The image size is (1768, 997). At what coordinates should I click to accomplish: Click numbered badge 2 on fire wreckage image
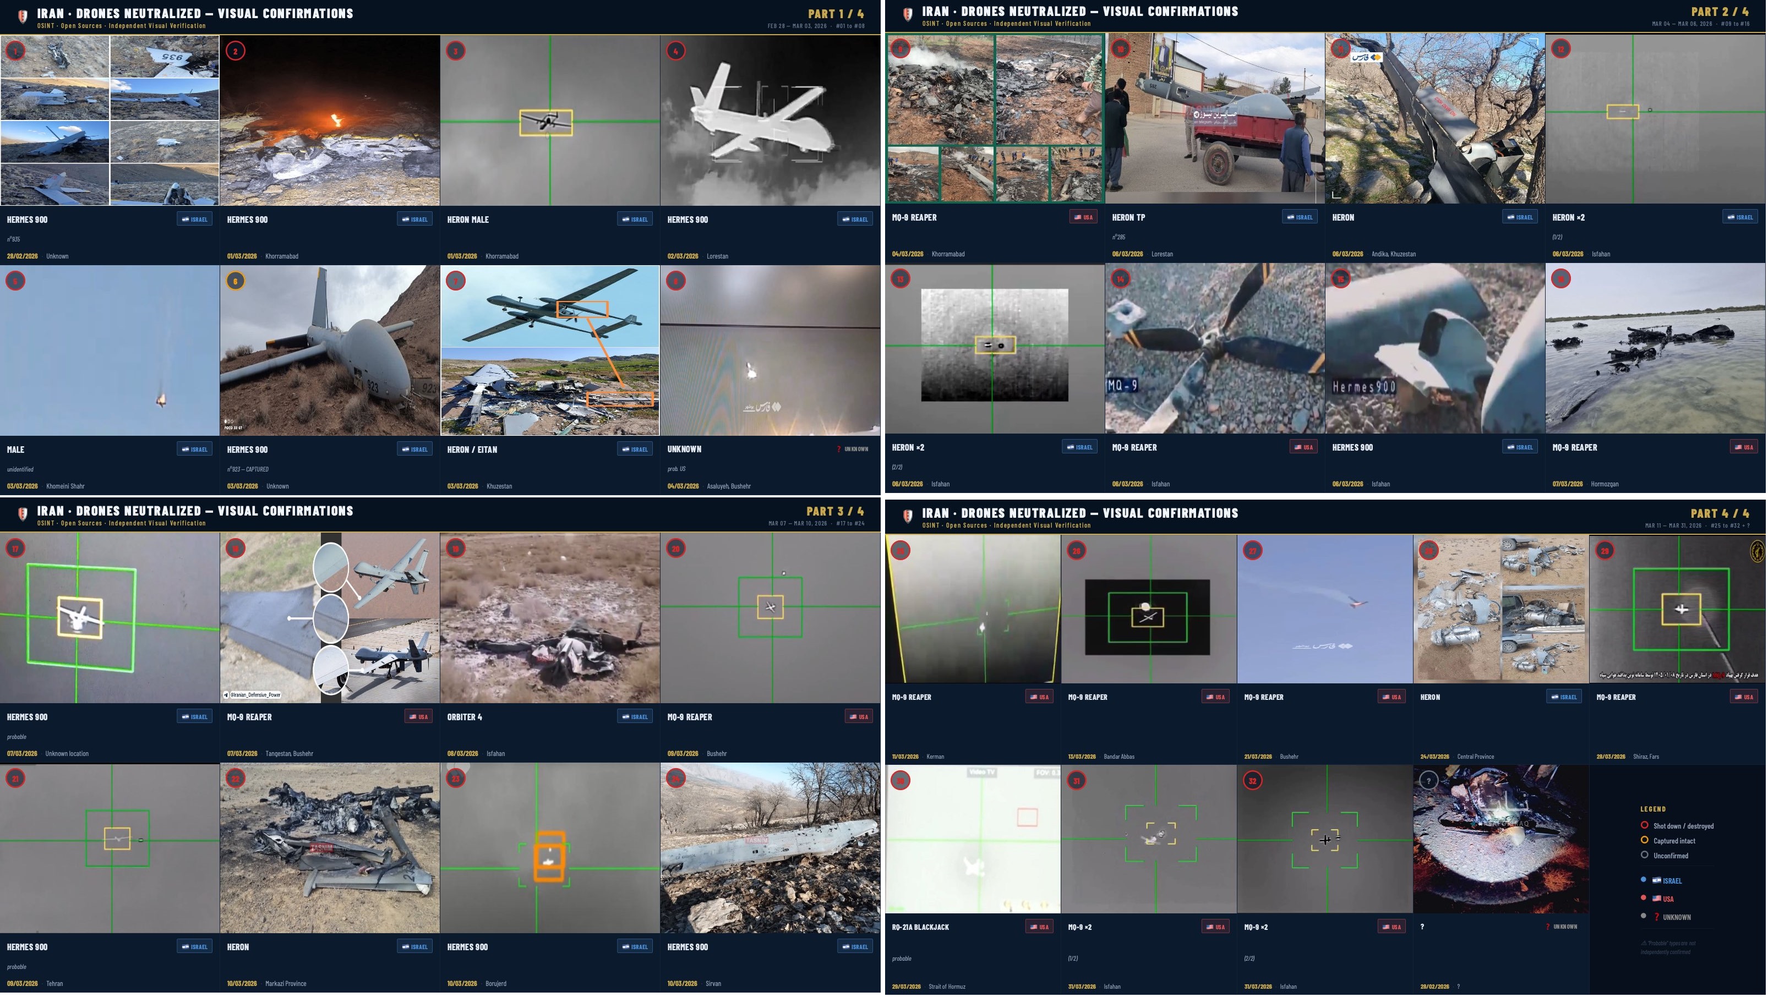[x=236, y=51]
